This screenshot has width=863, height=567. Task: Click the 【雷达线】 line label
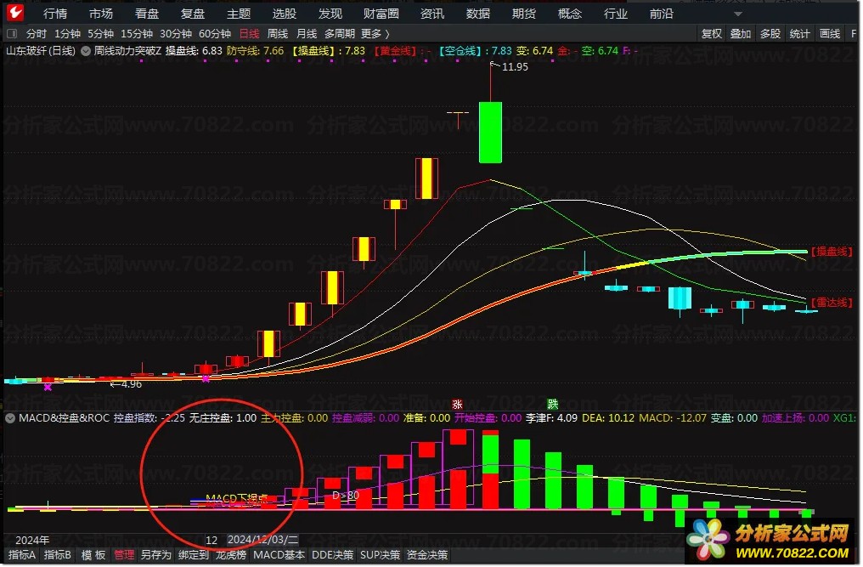pos(832,303)
